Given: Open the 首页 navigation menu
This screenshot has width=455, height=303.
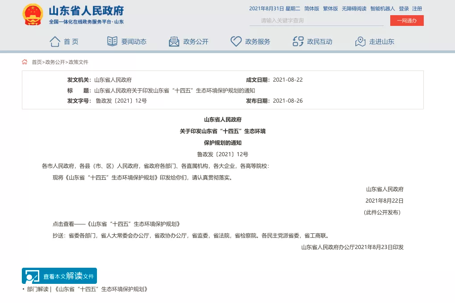Looking at the screenshot, I should pyautogui.click(x=71, y=42).
